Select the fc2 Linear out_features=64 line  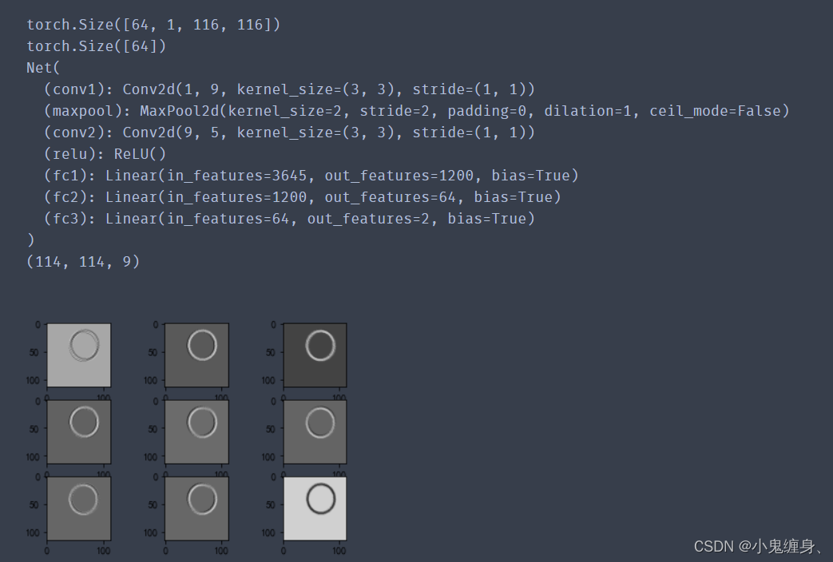[302, 197]
